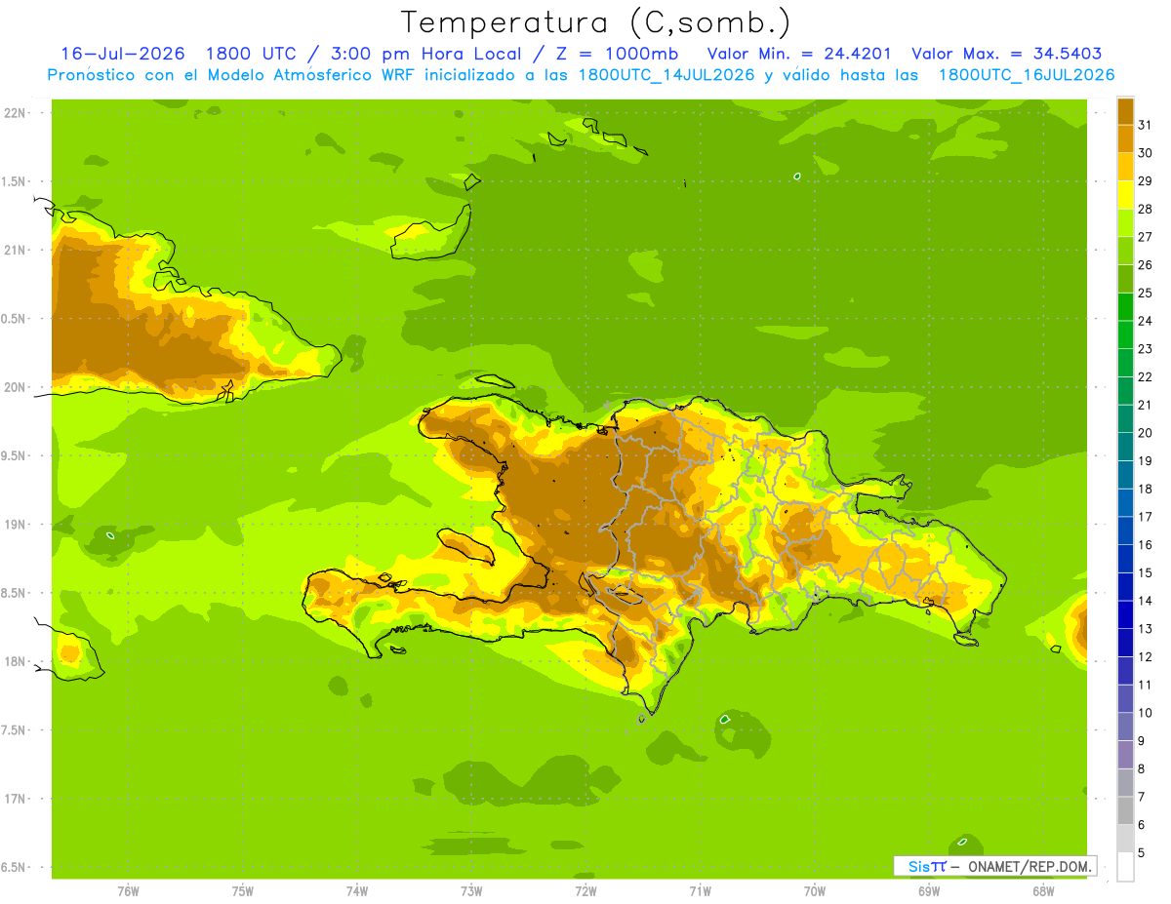Image resolution: width=1171 pixels, height=904 pixels.
Task: Click the "Modelo Atmósferico WRF" forecast description line
Action: click(x=581, y=75)
